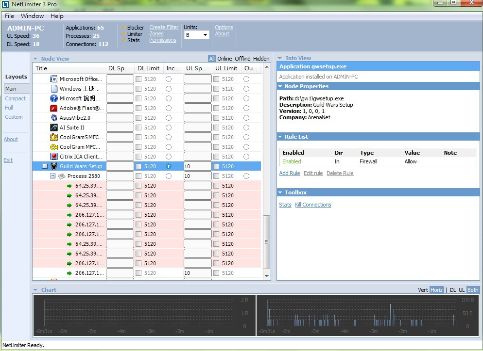Open Stats link in Toolbox

point(285,205)
